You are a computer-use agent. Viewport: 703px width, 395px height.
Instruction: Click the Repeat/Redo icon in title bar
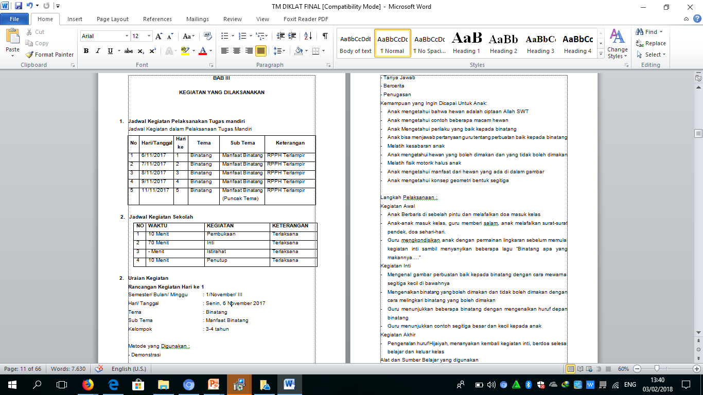[46, 7]
